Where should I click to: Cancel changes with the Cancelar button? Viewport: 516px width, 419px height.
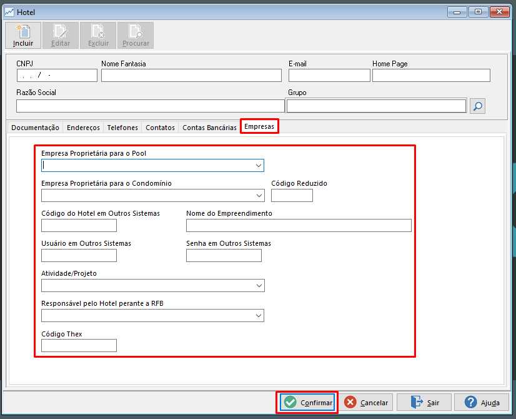[366, 402]
